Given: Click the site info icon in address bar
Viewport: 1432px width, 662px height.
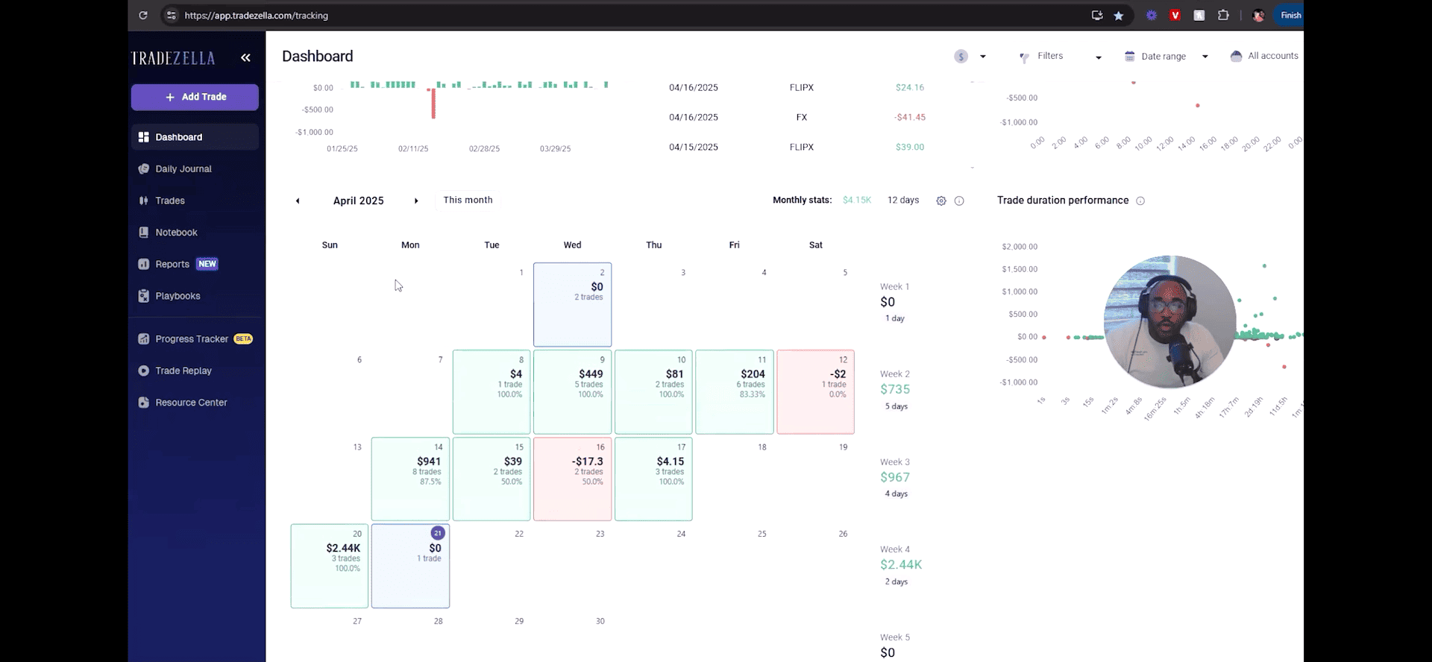Looking at the screenshot, I should pos(172,16).
